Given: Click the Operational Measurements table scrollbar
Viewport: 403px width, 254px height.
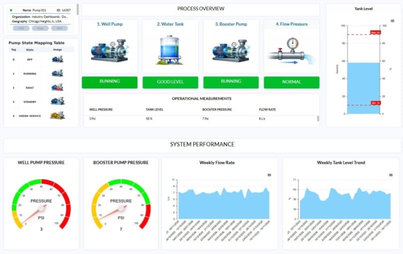Looking at the screenshot, I should pyautogui.click(x=318, y=119).
